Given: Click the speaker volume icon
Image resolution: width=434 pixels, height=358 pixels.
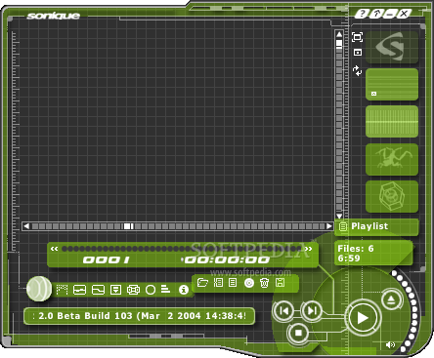Looking at the screenshot, I should 390,344.
